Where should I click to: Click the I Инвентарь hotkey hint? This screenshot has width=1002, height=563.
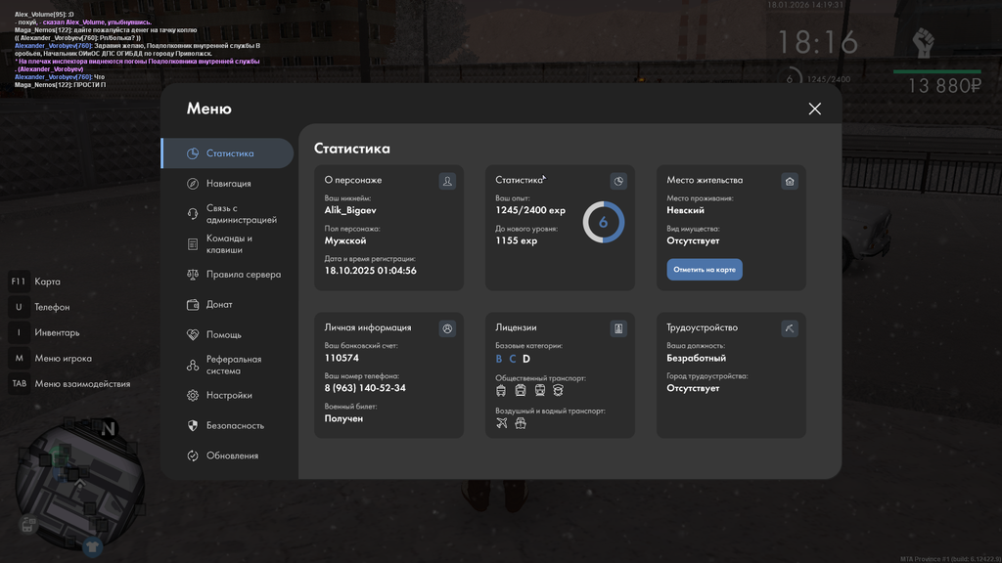pyautogui.click(x=44, y=332)
